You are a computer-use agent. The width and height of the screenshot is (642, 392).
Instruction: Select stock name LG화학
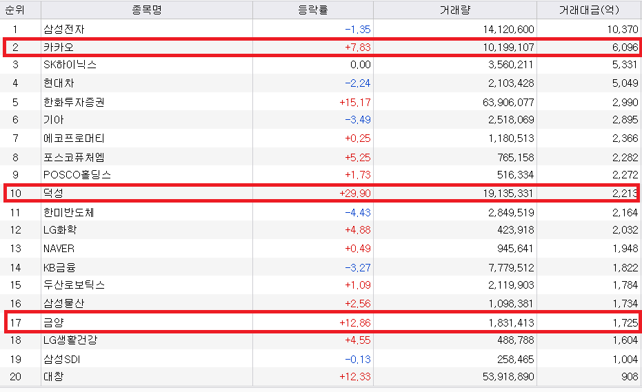click(x=60, y=229)
